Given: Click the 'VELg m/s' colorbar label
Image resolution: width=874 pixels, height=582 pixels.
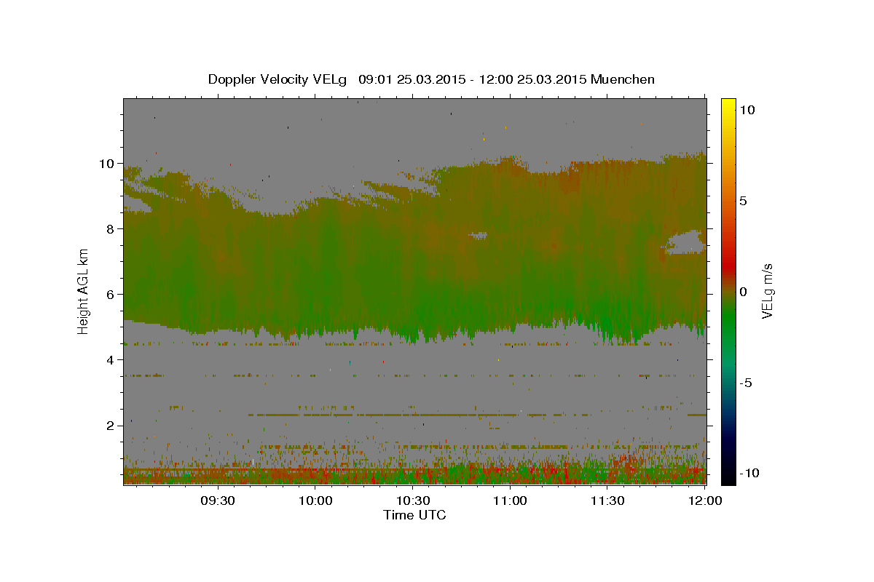Looking at the screenshot, I should tap(767, 290).
